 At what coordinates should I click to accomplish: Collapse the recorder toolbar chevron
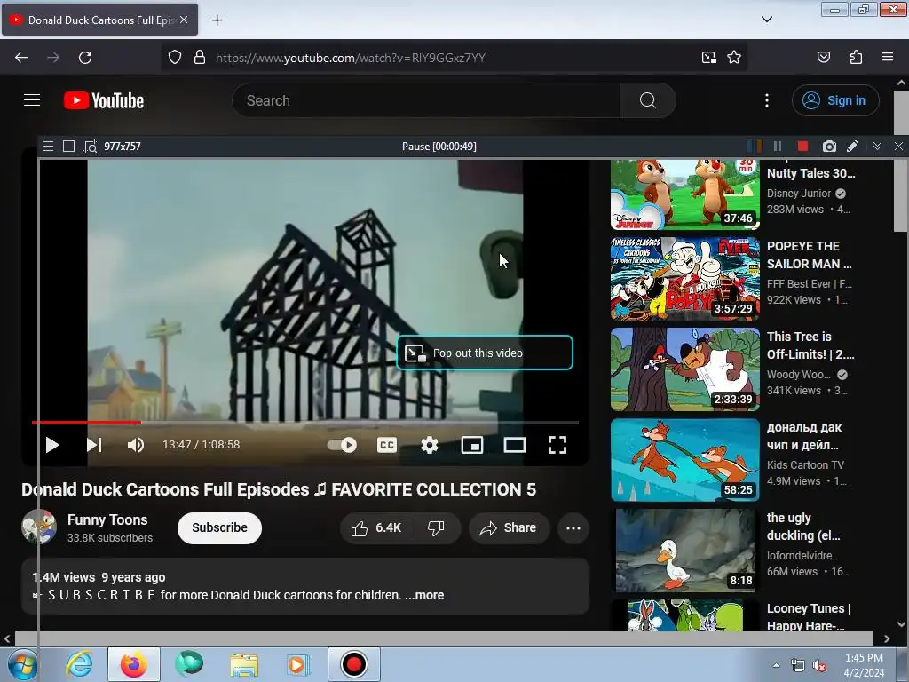click(877, 147)
